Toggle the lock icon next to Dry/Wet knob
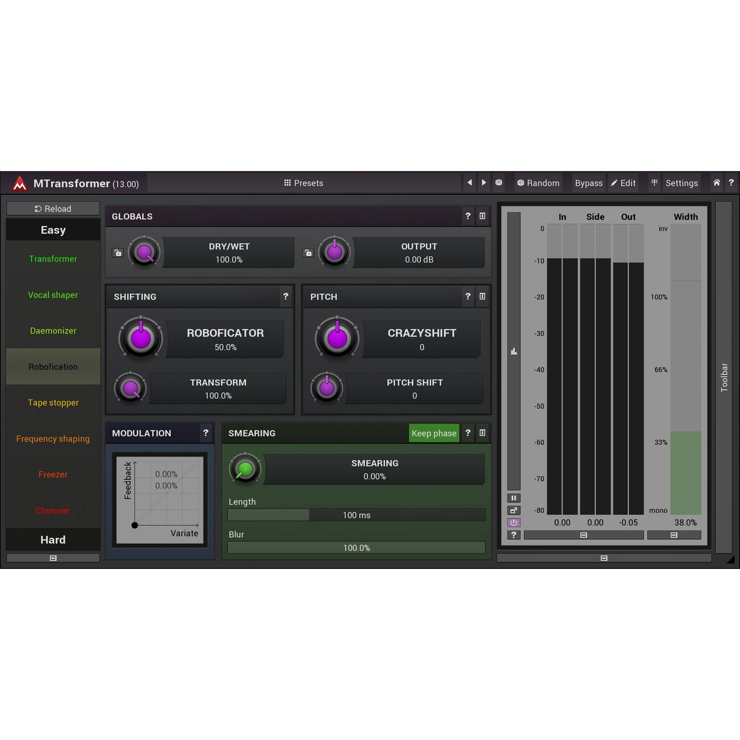This screenshot has width=740, height=740. pos(118,252)
